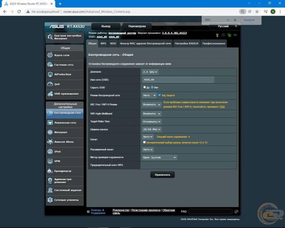Screen dimensions: 285x228
Task: Click the Выход logout button
Action: click(x=106, y=26)
